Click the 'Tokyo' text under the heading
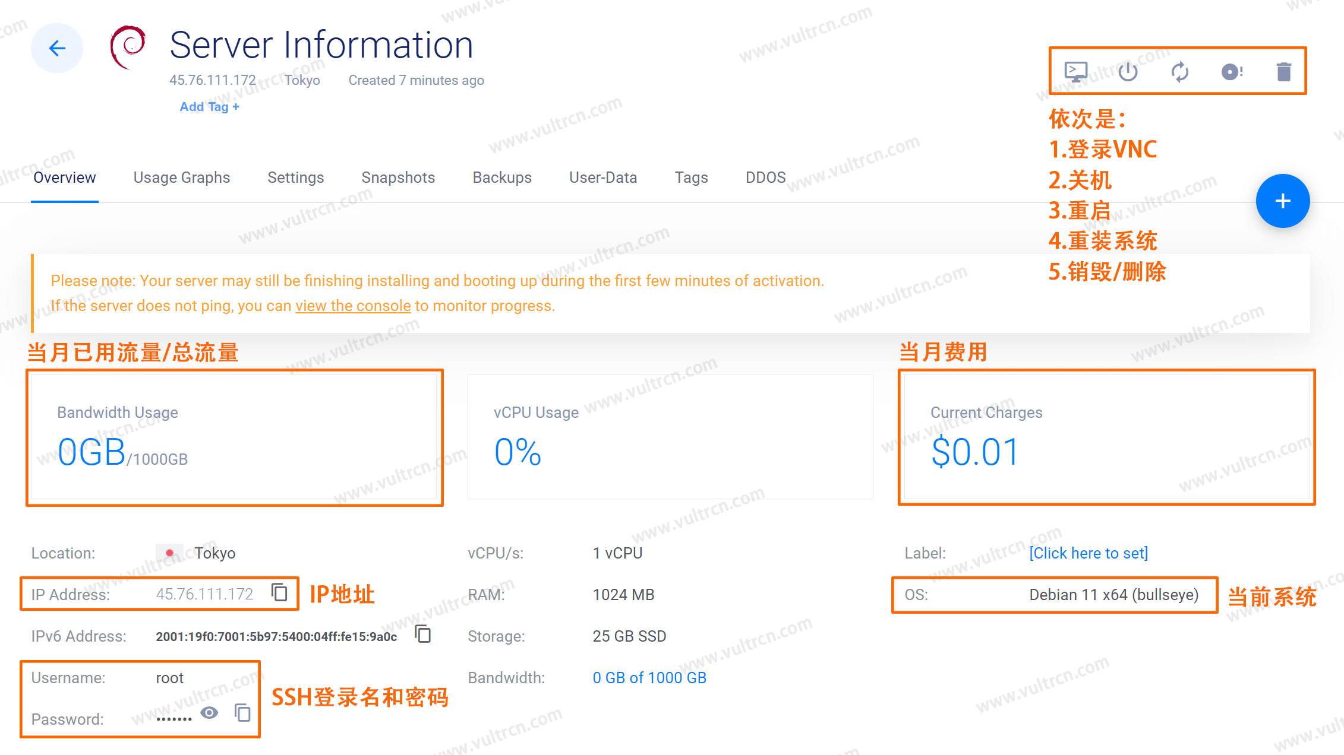The width and height of the screenshot is (1344, 755). click(x=302, y=80)
